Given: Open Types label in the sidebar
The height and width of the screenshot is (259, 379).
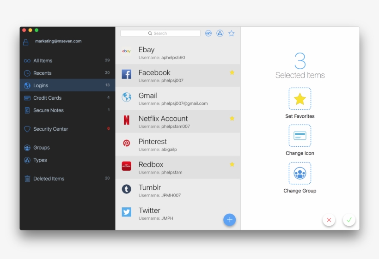Looking at the screenshot, I should 40,160.
